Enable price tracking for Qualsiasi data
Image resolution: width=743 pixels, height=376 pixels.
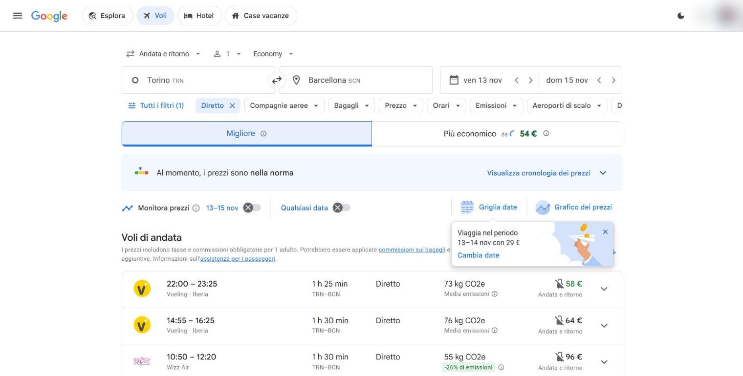click(x=342, y=208)
